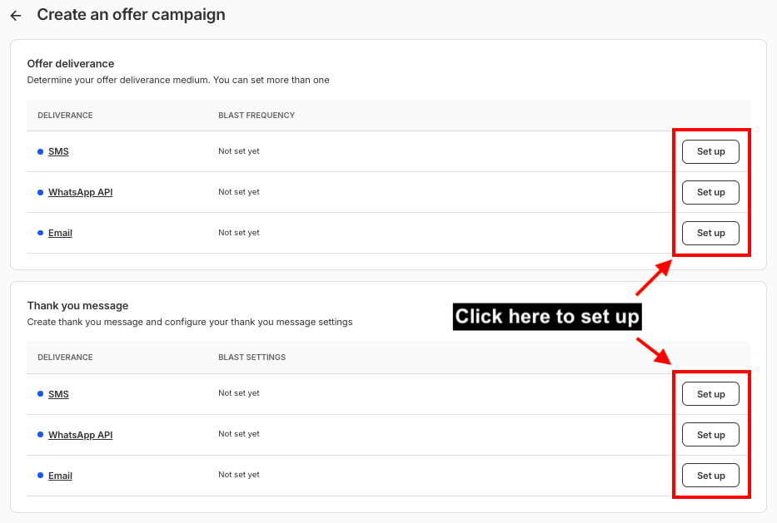Set up WhatsApp API offer deliverance
The image size is (777, 523).
coord(710,192)
